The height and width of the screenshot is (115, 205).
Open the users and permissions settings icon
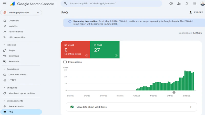click(179, 4)
